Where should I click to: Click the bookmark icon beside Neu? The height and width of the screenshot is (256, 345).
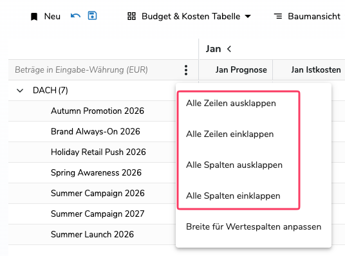(34, 17)
